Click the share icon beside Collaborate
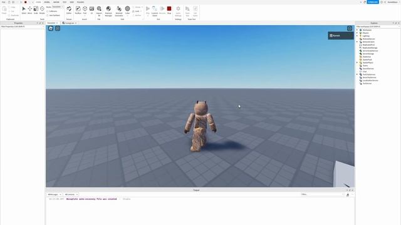Screen dimensions: 401x225 385,2
